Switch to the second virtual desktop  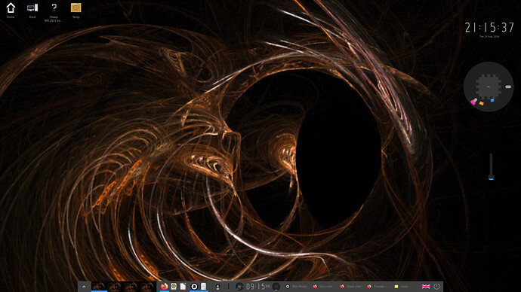(x=115, y=287)
